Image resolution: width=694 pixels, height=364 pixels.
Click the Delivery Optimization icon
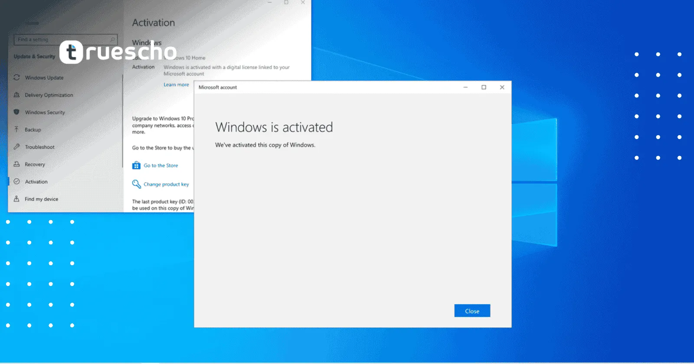click(16, 95)
